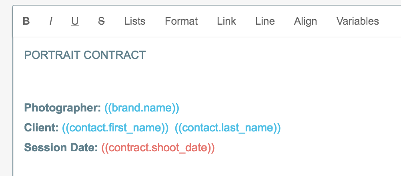Viewport: 401px width, 176px height.
Task: Click the Client label in editor
Action: (x=41, y=128)
